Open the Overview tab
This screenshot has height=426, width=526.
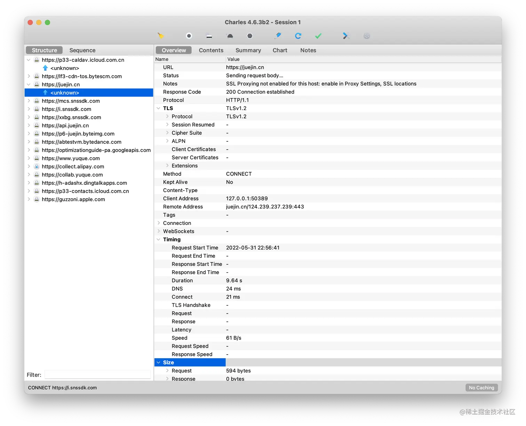[x=174, y=50]
